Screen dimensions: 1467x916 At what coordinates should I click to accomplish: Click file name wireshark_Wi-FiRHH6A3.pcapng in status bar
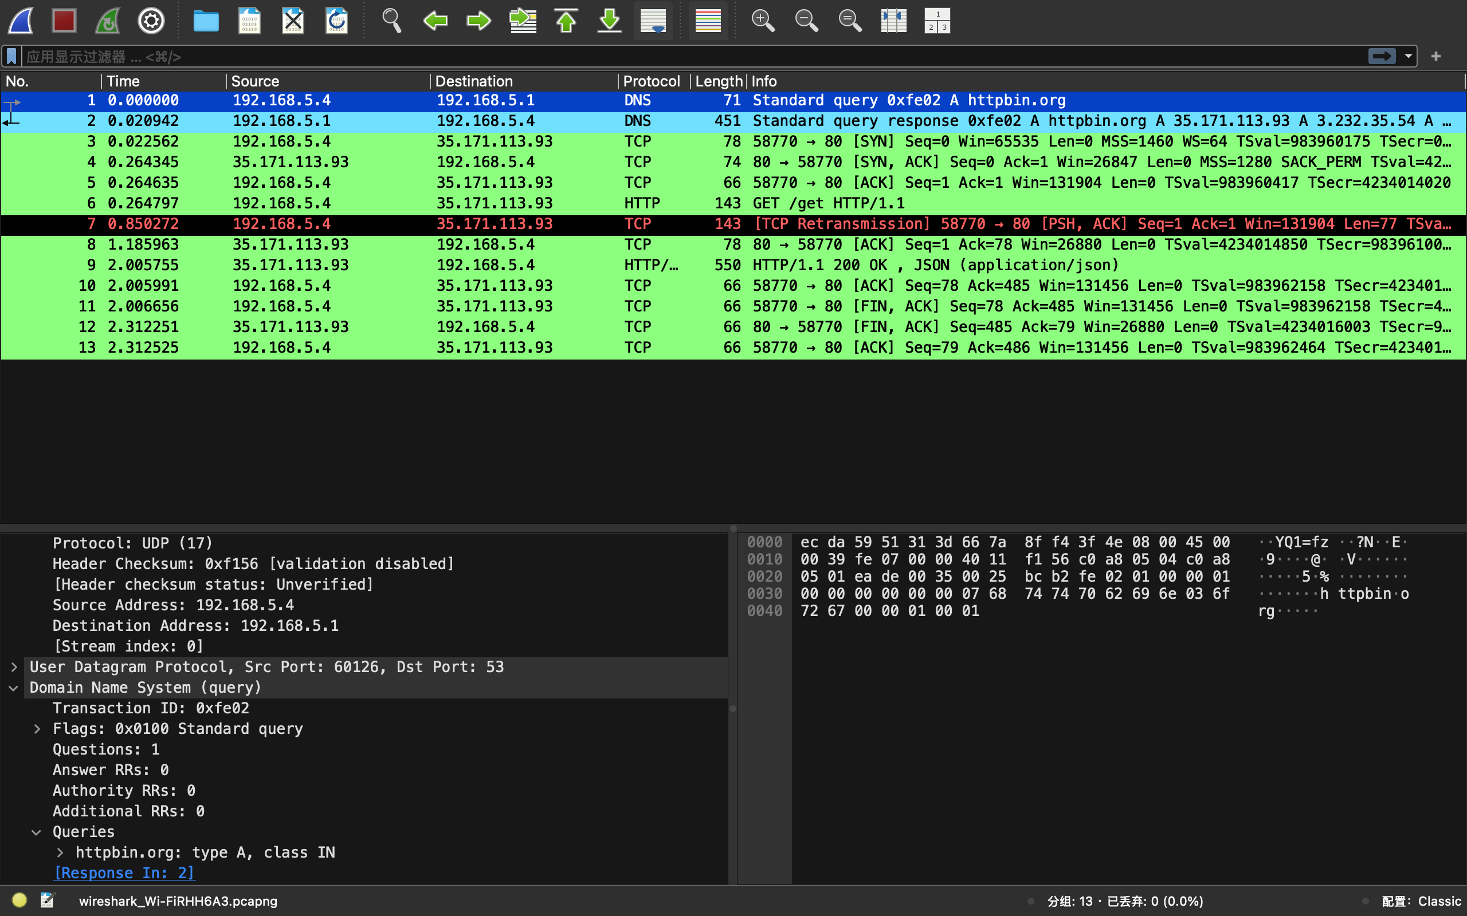[178, 901]
